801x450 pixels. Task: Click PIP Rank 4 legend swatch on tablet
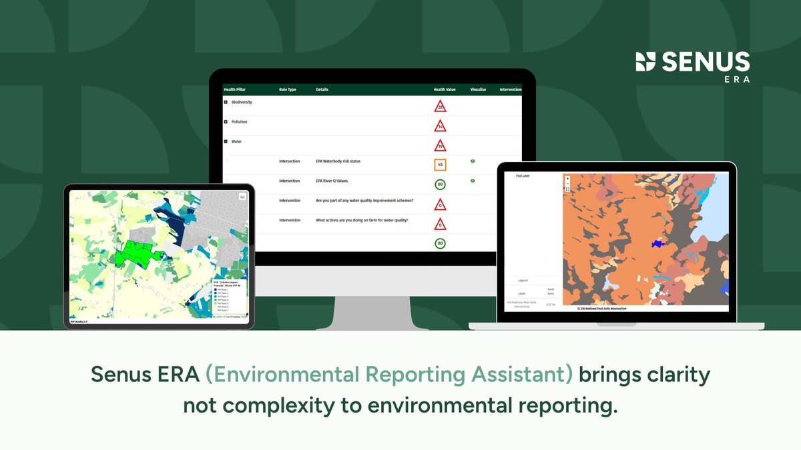(x=215, y=300)
